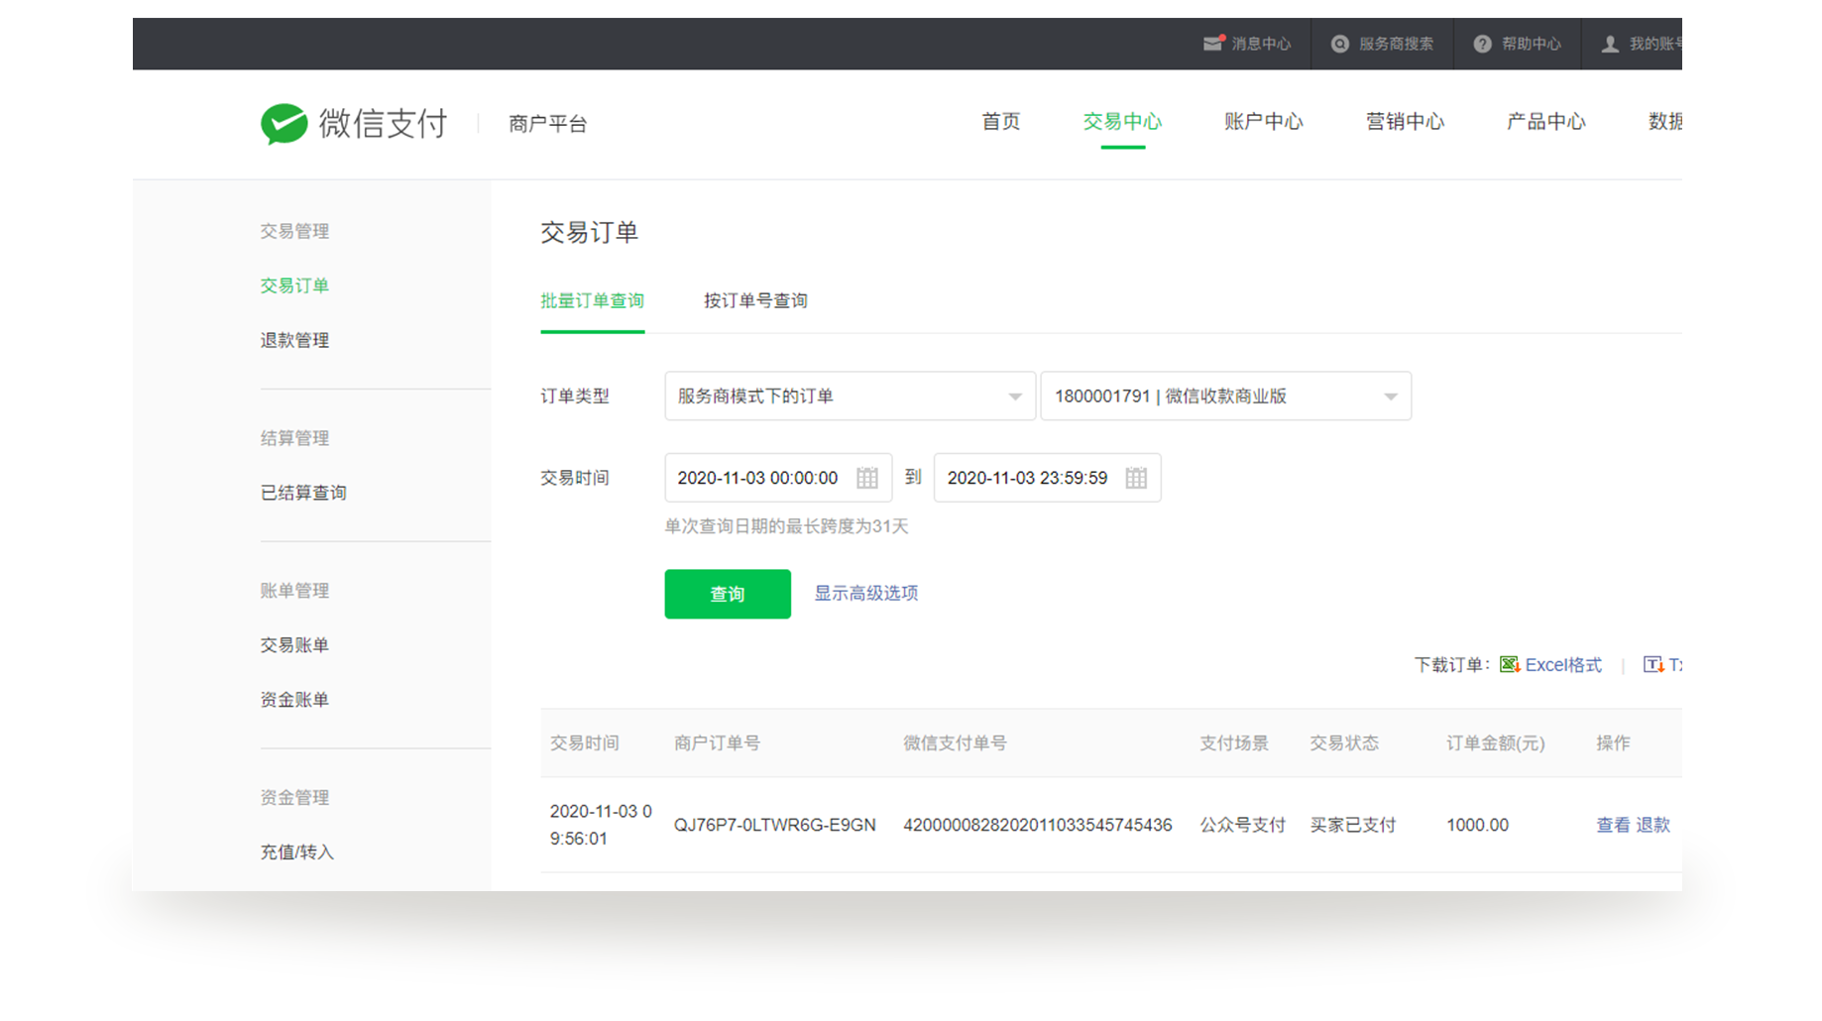Switch to 按订单号查询 tab
Image resolution: width=1822 pixels, height=1021 pixels.
[x=756, y=300]
